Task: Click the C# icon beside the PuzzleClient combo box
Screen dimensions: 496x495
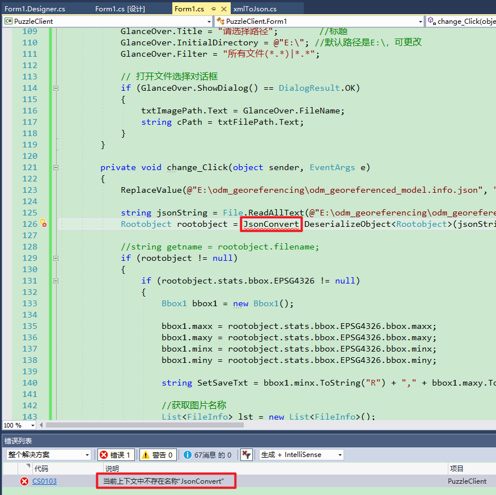Action: [x=7, y=20]
